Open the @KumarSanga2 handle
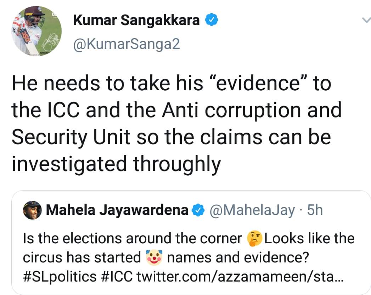Viewport: 371px width, 295px height. pos(127,44)
